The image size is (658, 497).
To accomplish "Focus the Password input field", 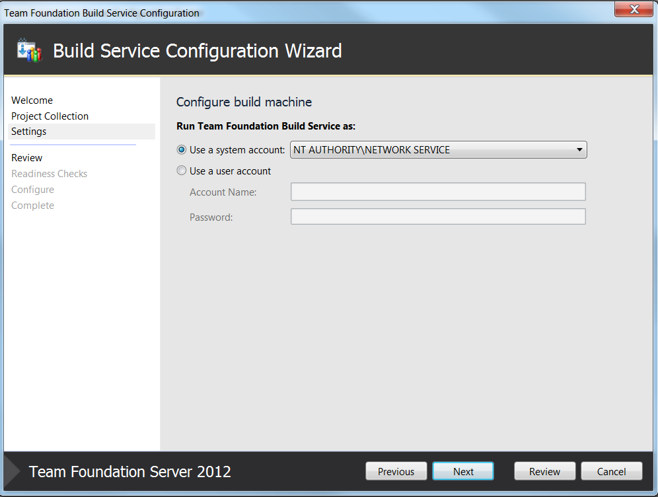I will click(438, 217).
